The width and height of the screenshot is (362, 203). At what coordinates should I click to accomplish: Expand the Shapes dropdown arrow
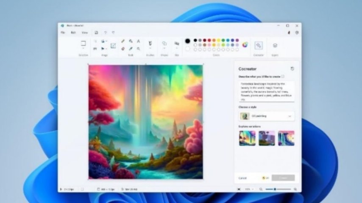(164, 49)
